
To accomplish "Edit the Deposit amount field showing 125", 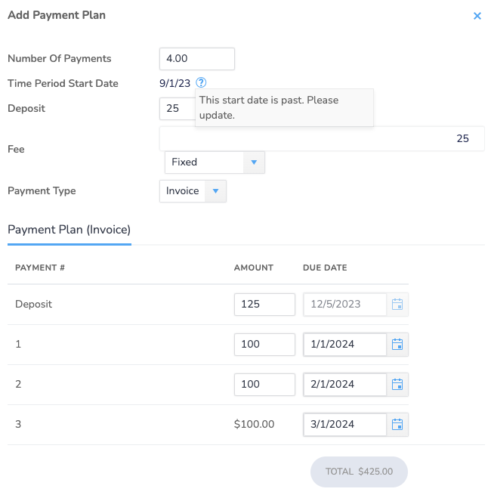I will pos(264,305).
